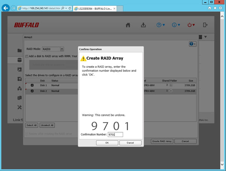The image size is (226, 171).
Task: Open the tools wrench sidebar icon
Action: (x=20, y=107)
